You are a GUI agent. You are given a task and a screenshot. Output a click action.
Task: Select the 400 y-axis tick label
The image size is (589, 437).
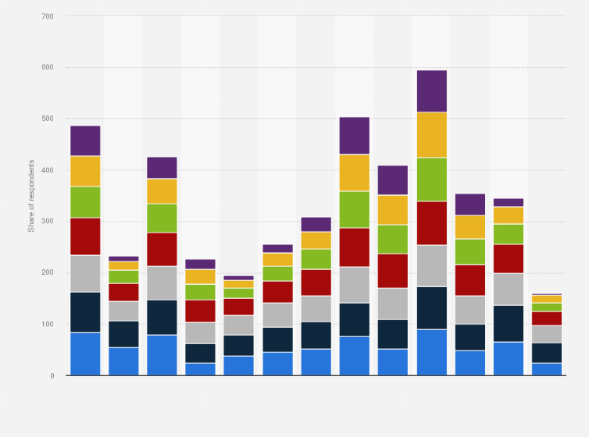(x=48, y=170)
